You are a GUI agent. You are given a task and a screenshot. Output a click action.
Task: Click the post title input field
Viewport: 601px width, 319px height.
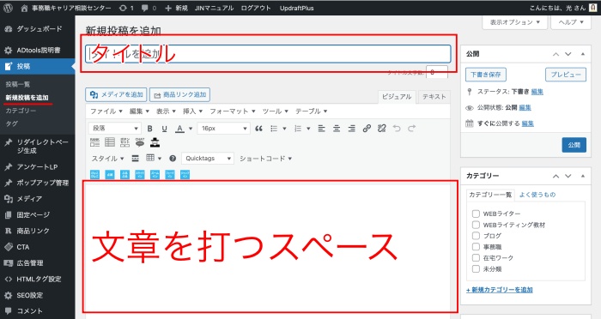[x=268, y=54]
